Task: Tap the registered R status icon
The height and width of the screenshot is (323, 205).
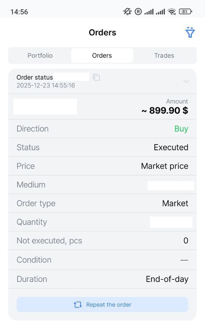Action: (x=138, y=12)
